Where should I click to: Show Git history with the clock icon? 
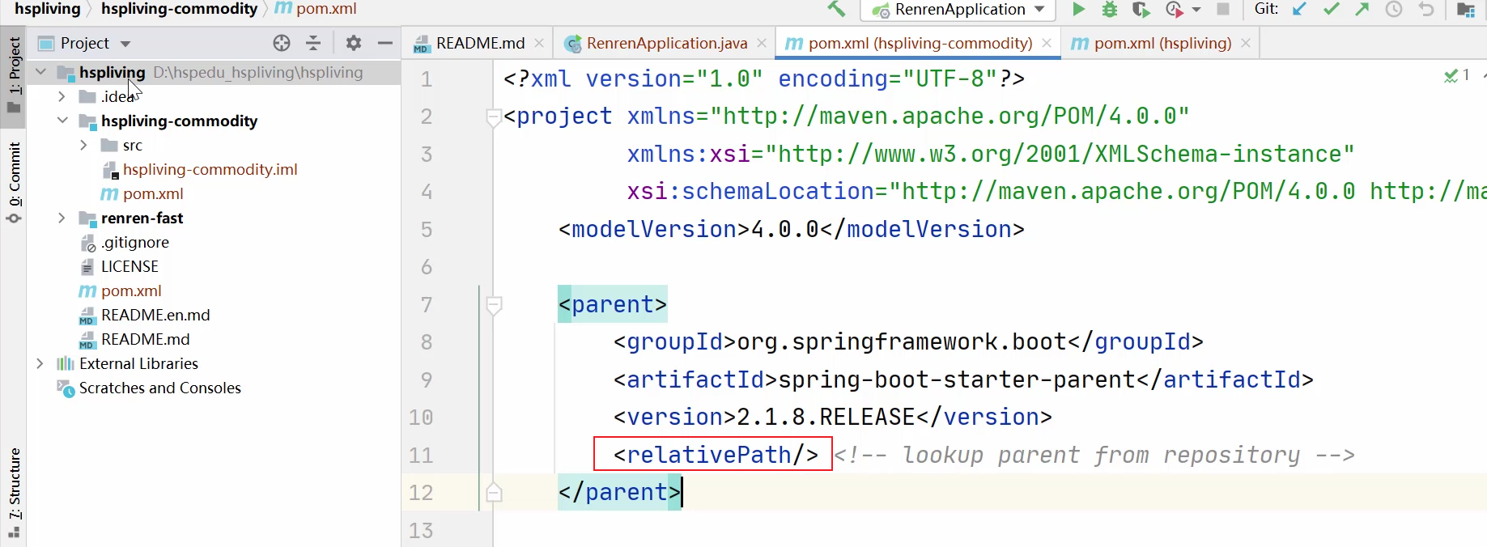(1394, 10)
